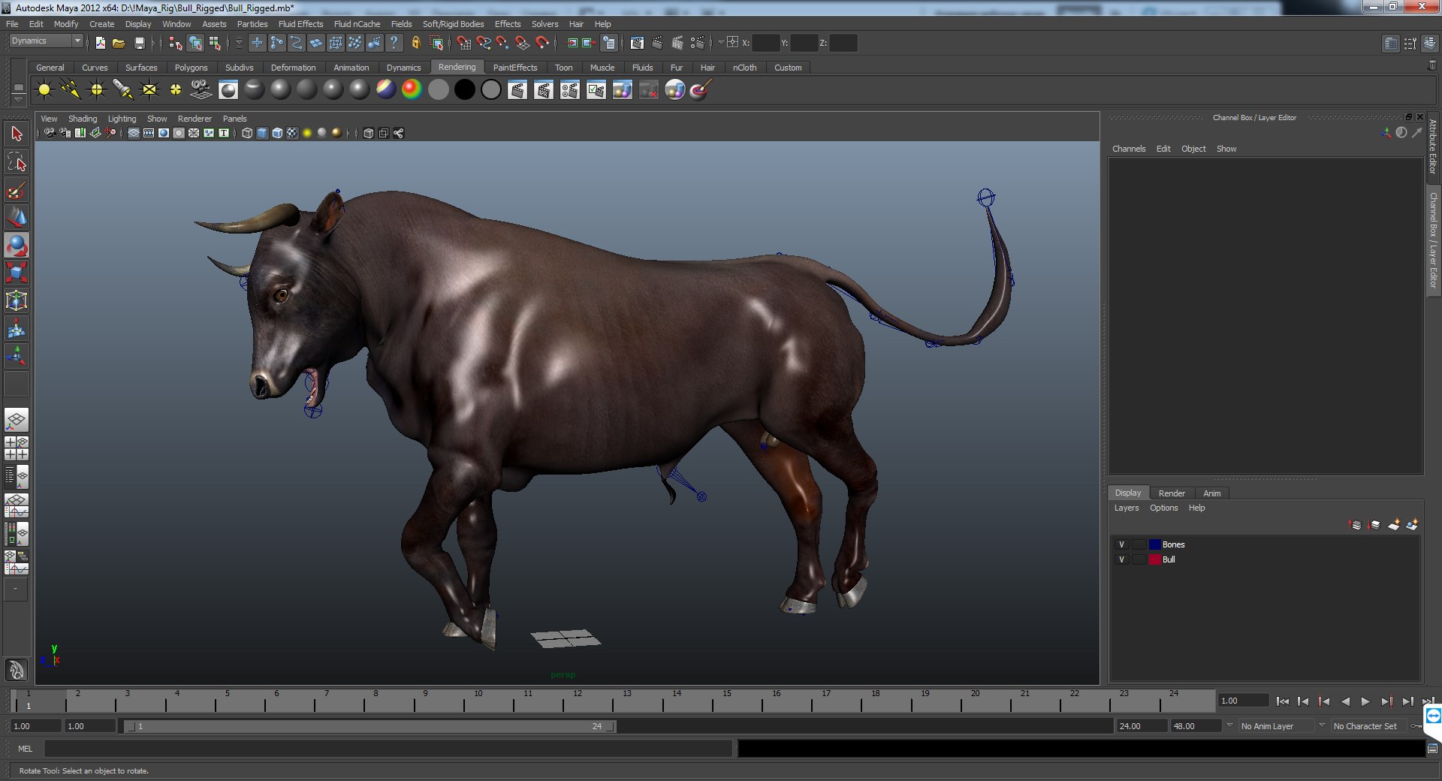This screenshot has width=1442, height=781.
Task: Click the Bull layer red color swatch
Action: 1154,559
